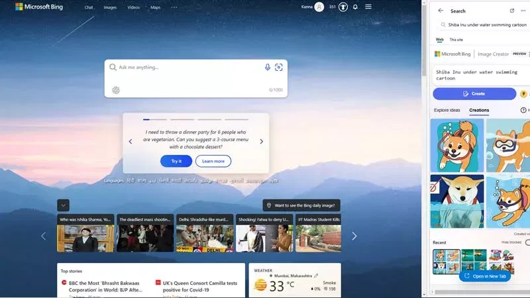Click the 33 °C temperature reading

click(x=281, y=287)
